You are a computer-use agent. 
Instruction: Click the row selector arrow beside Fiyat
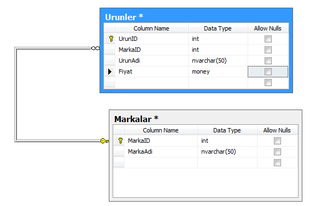(x=110, y=71)
